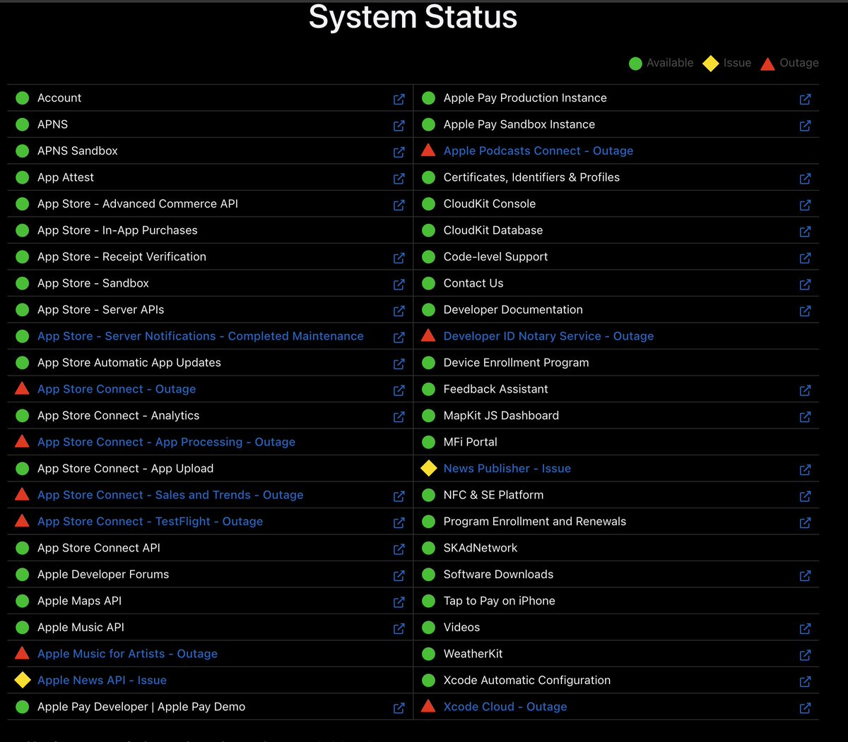Viewport: 848px width, 742px height.
Task: Click external link icon for Developer Documentation
Action: [x=805, y=311]
